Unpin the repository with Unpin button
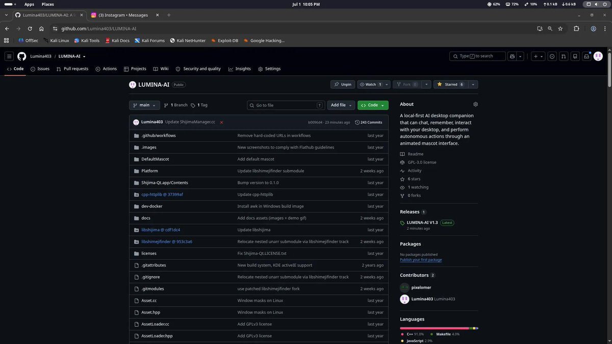Image resolution: width=612 pixels, height=344 pixels. 343,84
